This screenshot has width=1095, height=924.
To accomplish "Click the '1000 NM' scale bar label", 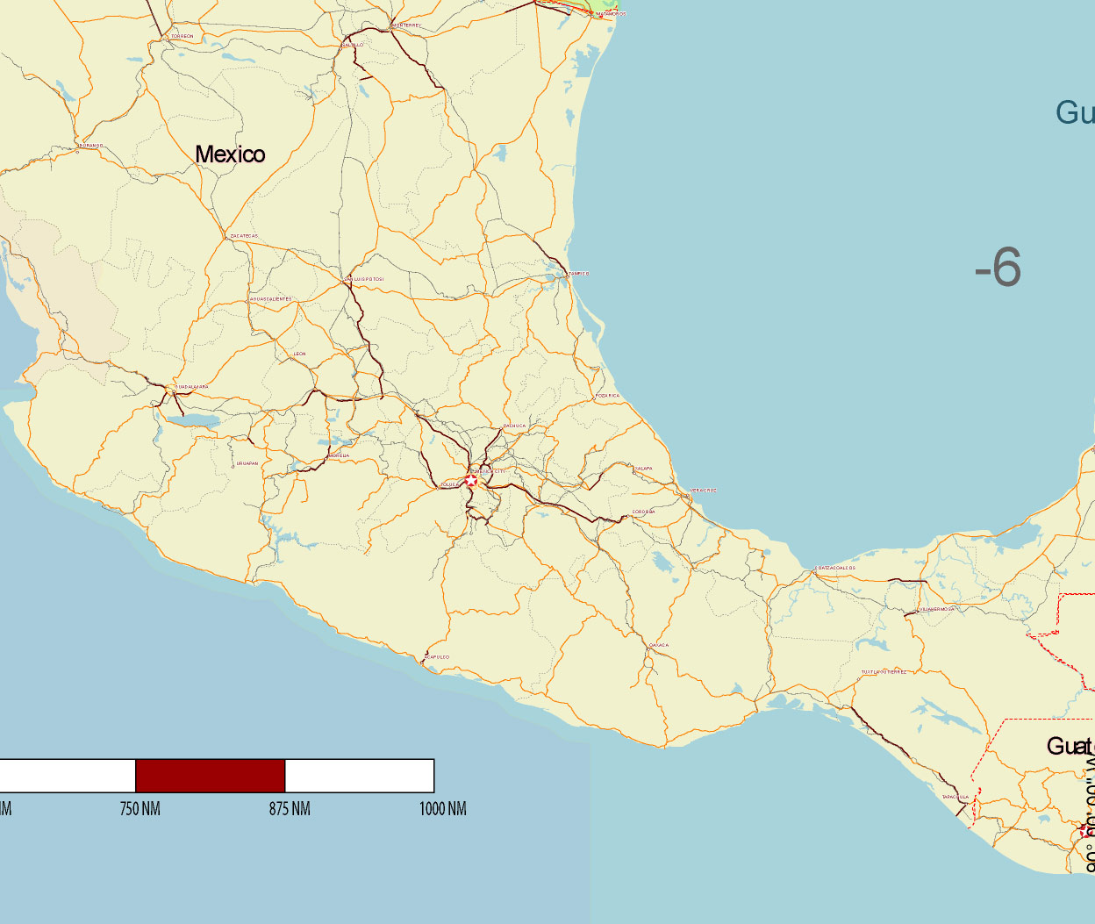I will [x=442, y=808].
